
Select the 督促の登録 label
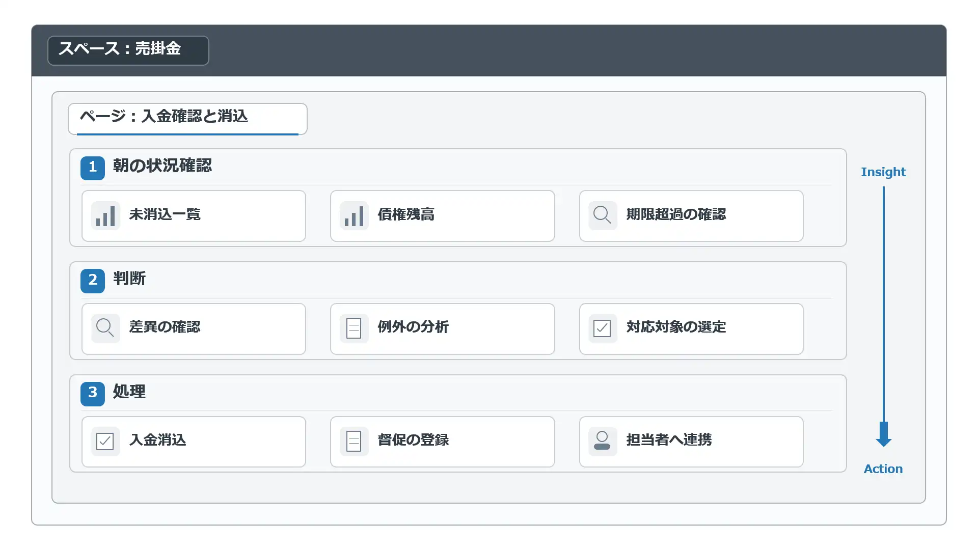point(413,440)
